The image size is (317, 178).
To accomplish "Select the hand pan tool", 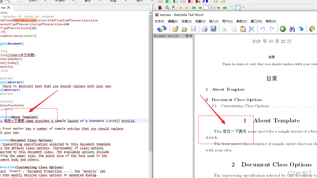I will tap(173, 8).
